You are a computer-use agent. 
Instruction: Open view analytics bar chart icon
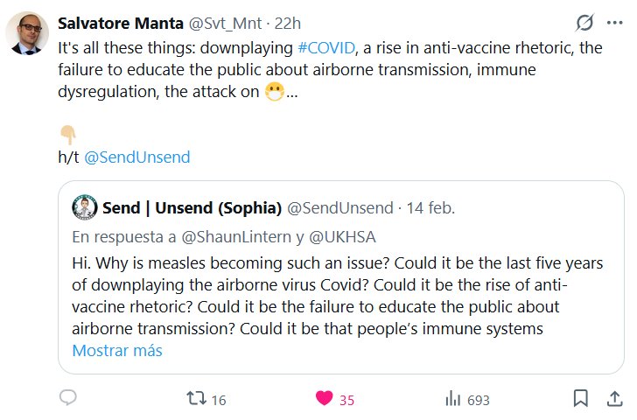(x=453, y=399)
